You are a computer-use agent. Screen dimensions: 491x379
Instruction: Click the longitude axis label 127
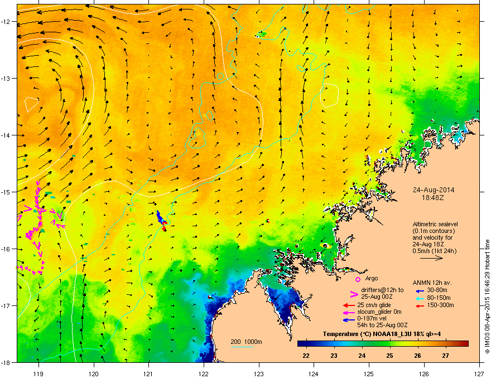click(x=479, y=373)
